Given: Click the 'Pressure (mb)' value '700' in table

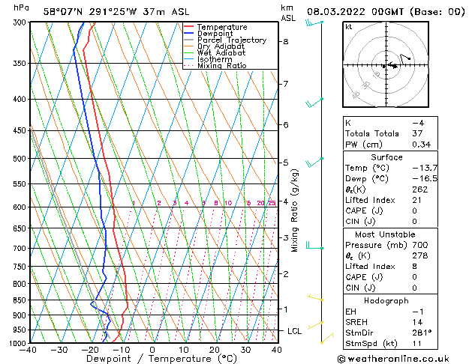Looking at the screenshot, I should click(x=420, y=245).
